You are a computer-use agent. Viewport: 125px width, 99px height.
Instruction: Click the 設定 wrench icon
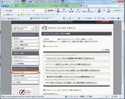109,10
